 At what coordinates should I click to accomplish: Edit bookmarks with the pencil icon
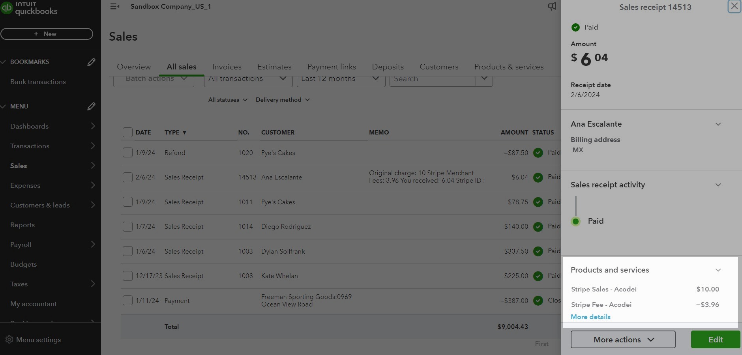coord(91,62)
